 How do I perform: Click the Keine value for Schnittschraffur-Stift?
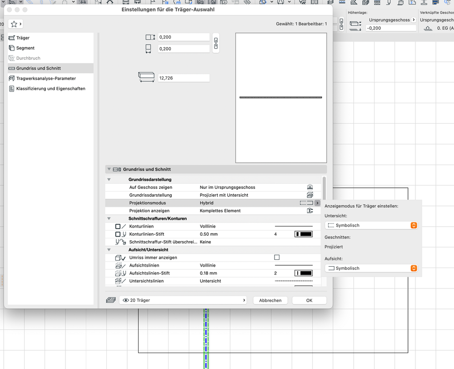pos(205,242)
